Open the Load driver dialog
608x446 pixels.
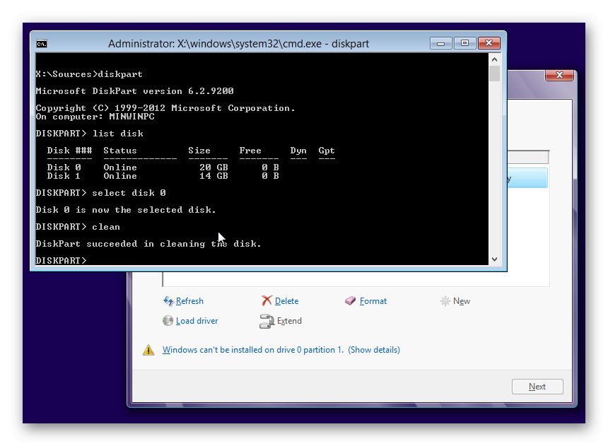[x=197, y=321]
